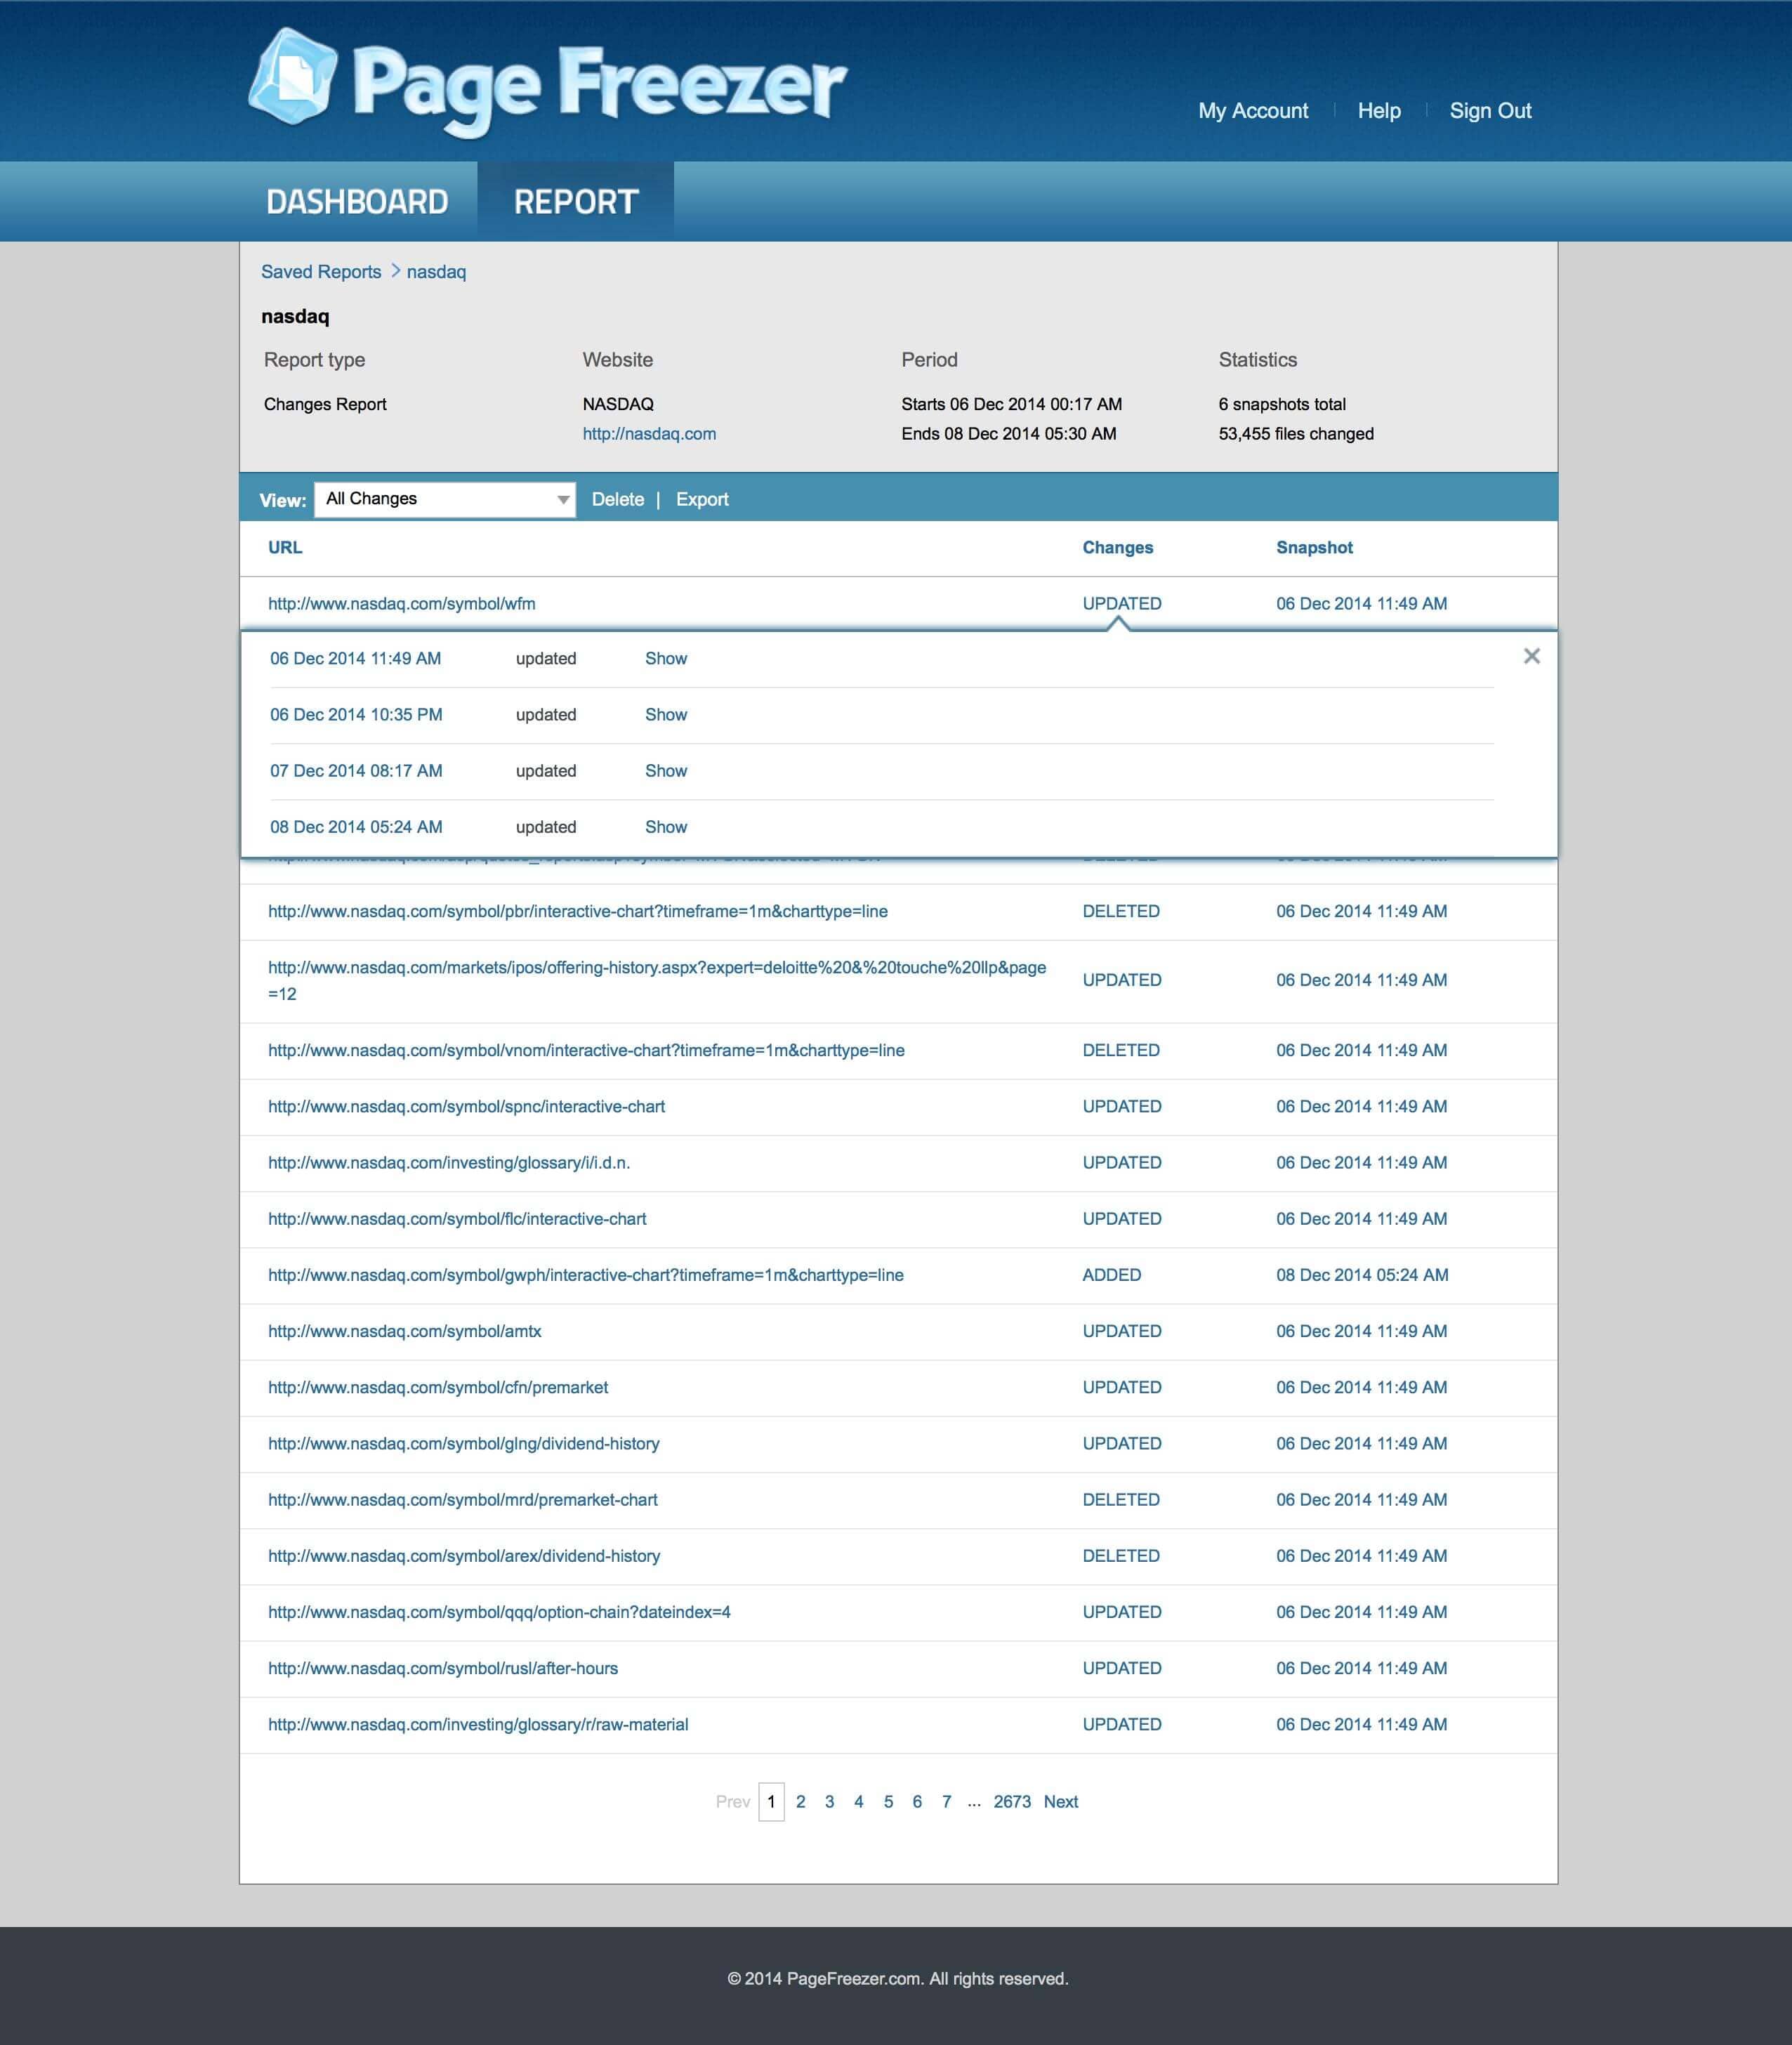Open the 06 Dec 2014 10:35 PM snapshot date
The width and height of the screenshot is (1792, 2045).
[356, 715]
